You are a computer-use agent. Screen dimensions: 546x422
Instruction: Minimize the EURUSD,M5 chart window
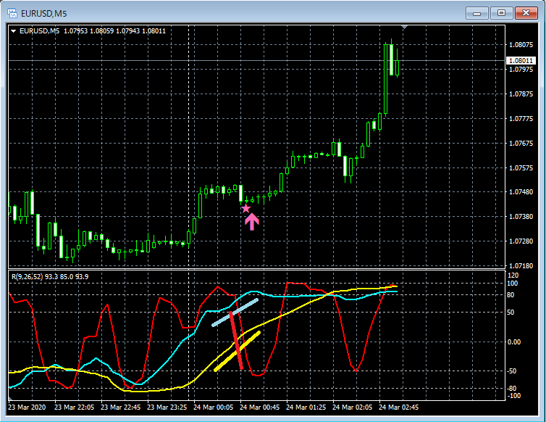[477, 13]
